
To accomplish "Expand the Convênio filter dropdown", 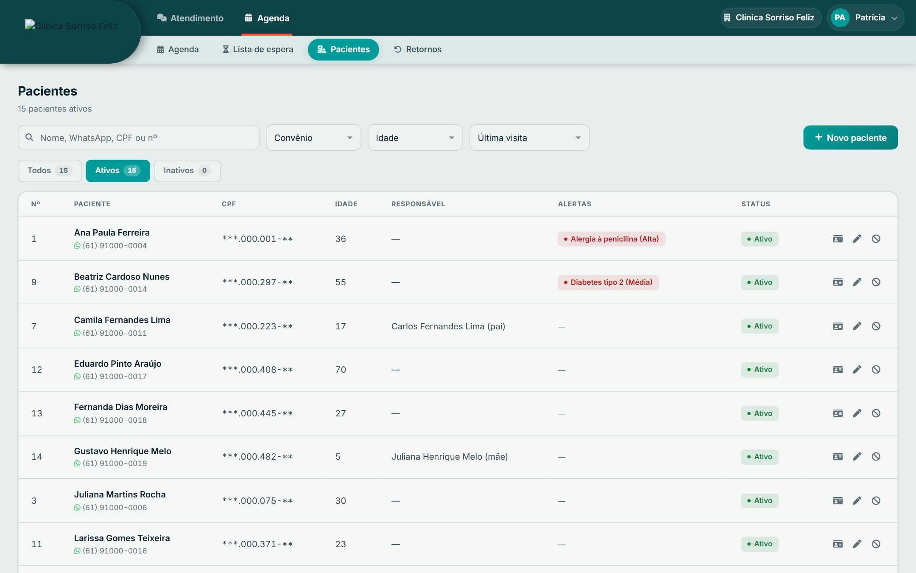I will [x=313, y=138].
